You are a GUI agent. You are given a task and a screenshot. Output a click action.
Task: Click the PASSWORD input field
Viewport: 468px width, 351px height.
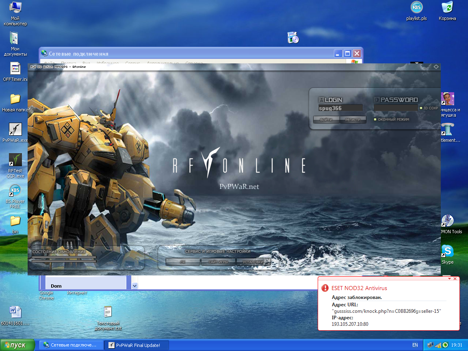[395, 108]
